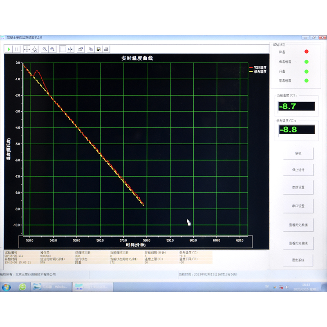Select the zoom box rectangle tool
This screenshot has width=327, height=327.
click(63, 49)
